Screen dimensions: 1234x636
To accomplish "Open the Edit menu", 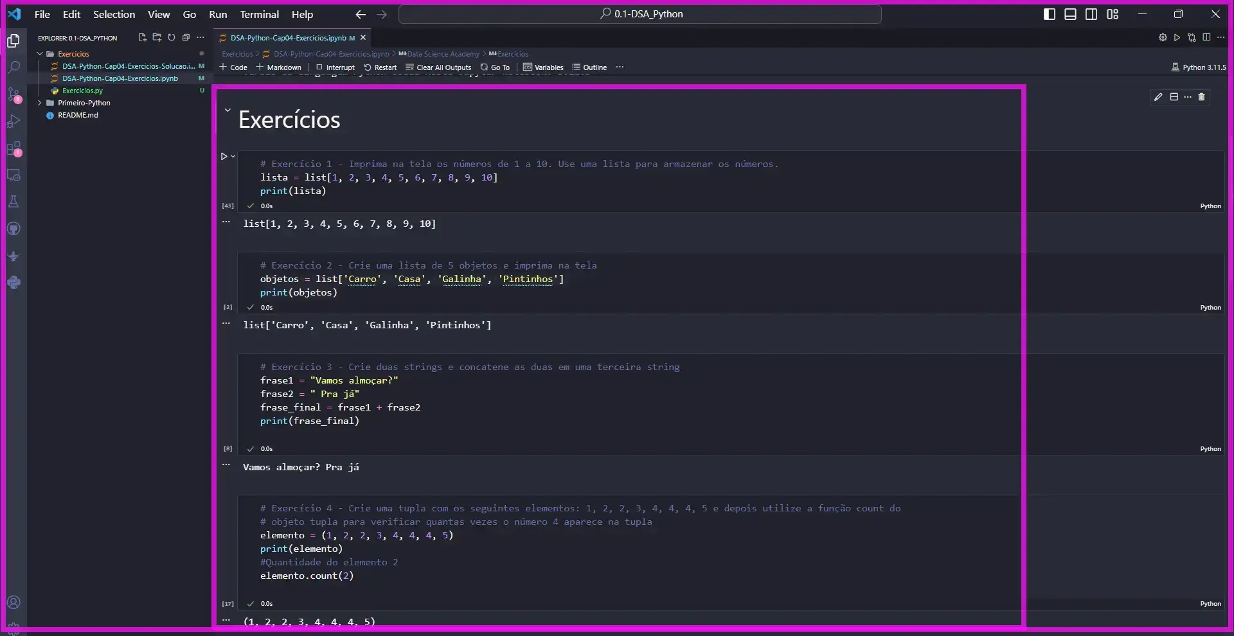I will 71,14.
